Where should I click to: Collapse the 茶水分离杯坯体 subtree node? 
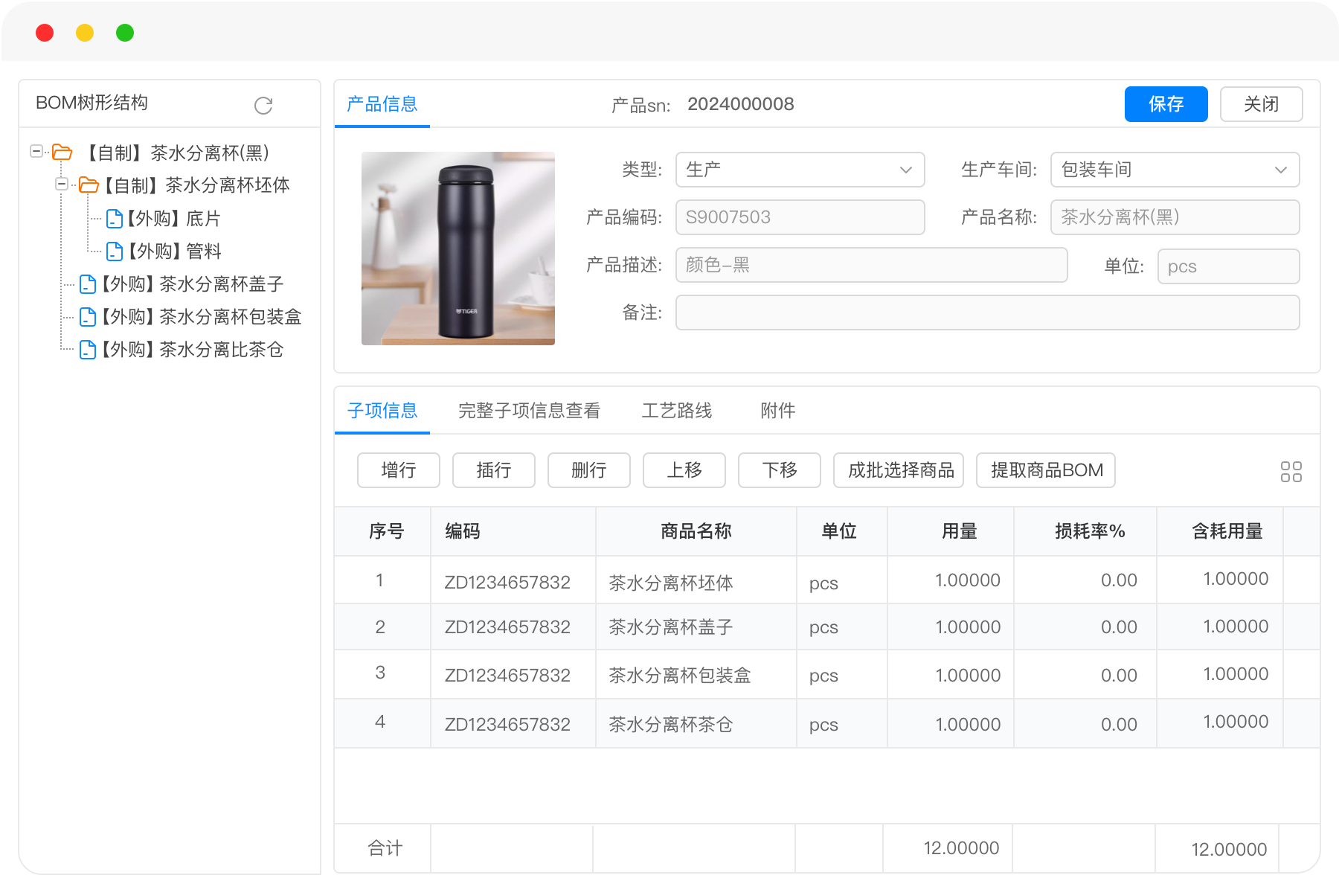pos(62,184)
